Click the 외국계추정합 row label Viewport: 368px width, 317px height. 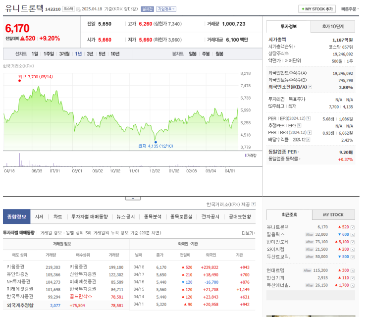(x=20, y=305)
